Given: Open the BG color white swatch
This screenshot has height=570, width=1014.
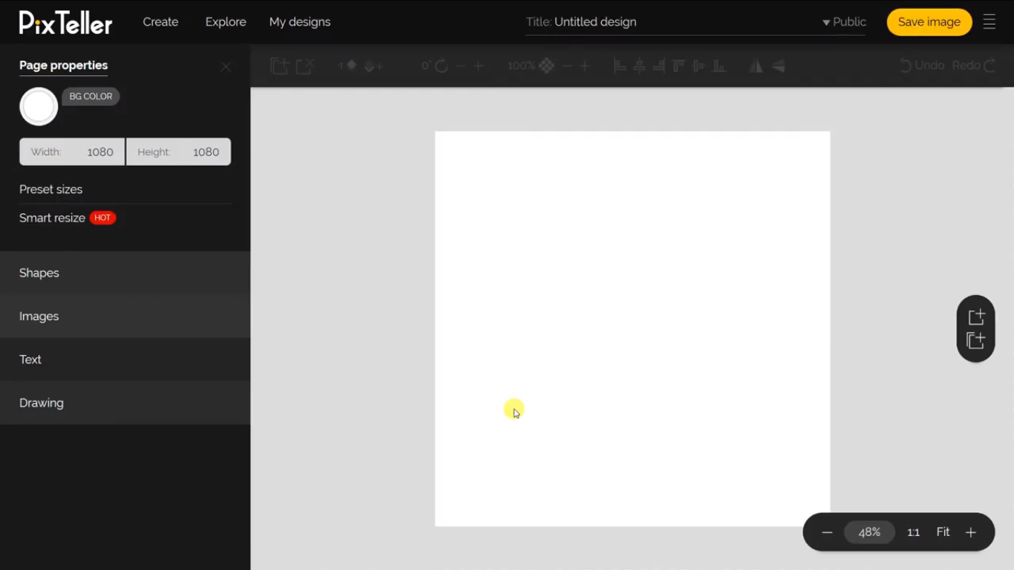Looking at the screenshot, I should pos(39,106).
